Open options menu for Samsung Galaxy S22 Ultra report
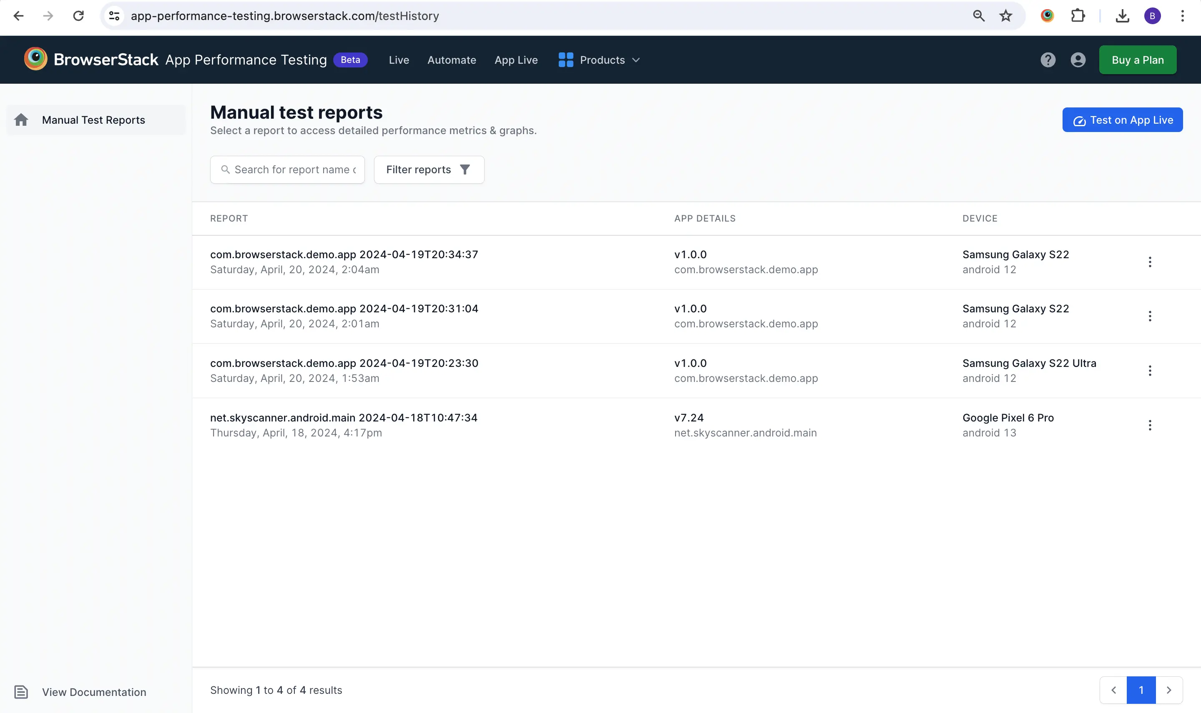 click(1150, 370)
